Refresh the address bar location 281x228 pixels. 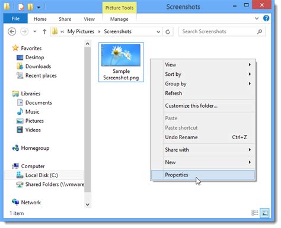point(168,31)
